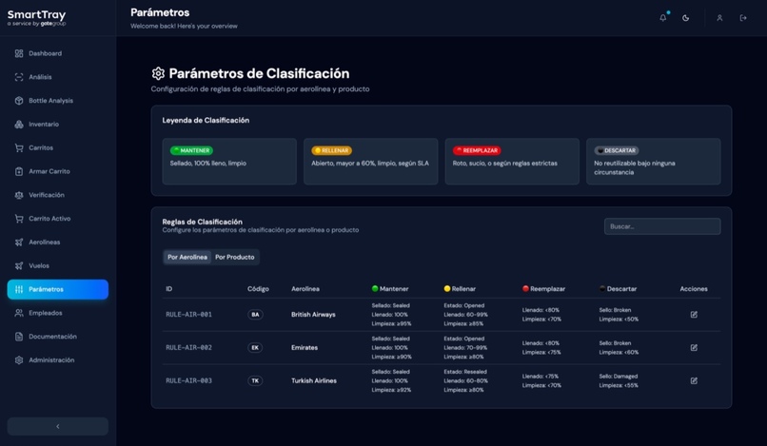Image resolution: width=767 pixels, height=446 pixels.
Task: Switch to the Por Producto tab
Action: point(235,257)
